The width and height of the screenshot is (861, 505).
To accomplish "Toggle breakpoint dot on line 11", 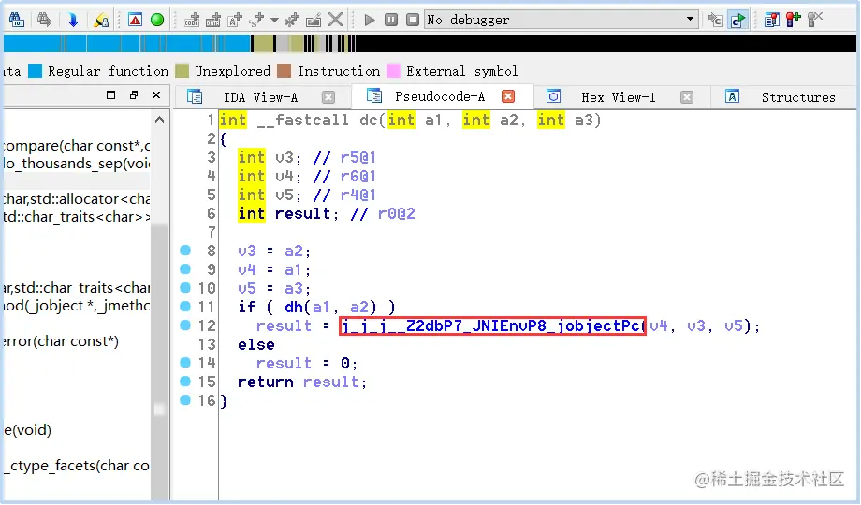I will point(185,307).
